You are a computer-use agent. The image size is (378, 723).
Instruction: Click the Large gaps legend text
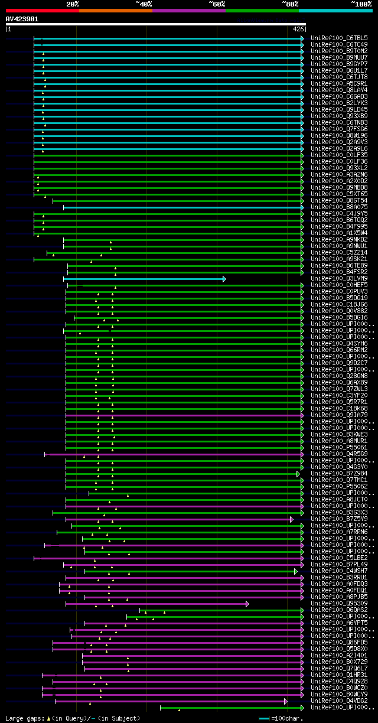pos(73,718)
